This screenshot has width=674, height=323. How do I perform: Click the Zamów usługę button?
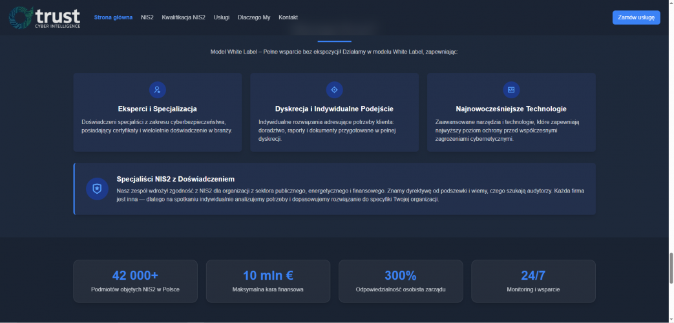tap(636, 17)
